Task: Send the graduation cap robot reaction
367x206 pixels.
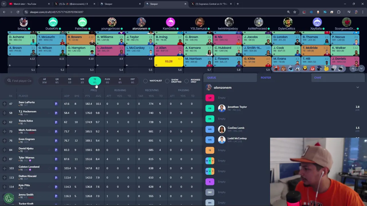Action: point(319,69)
